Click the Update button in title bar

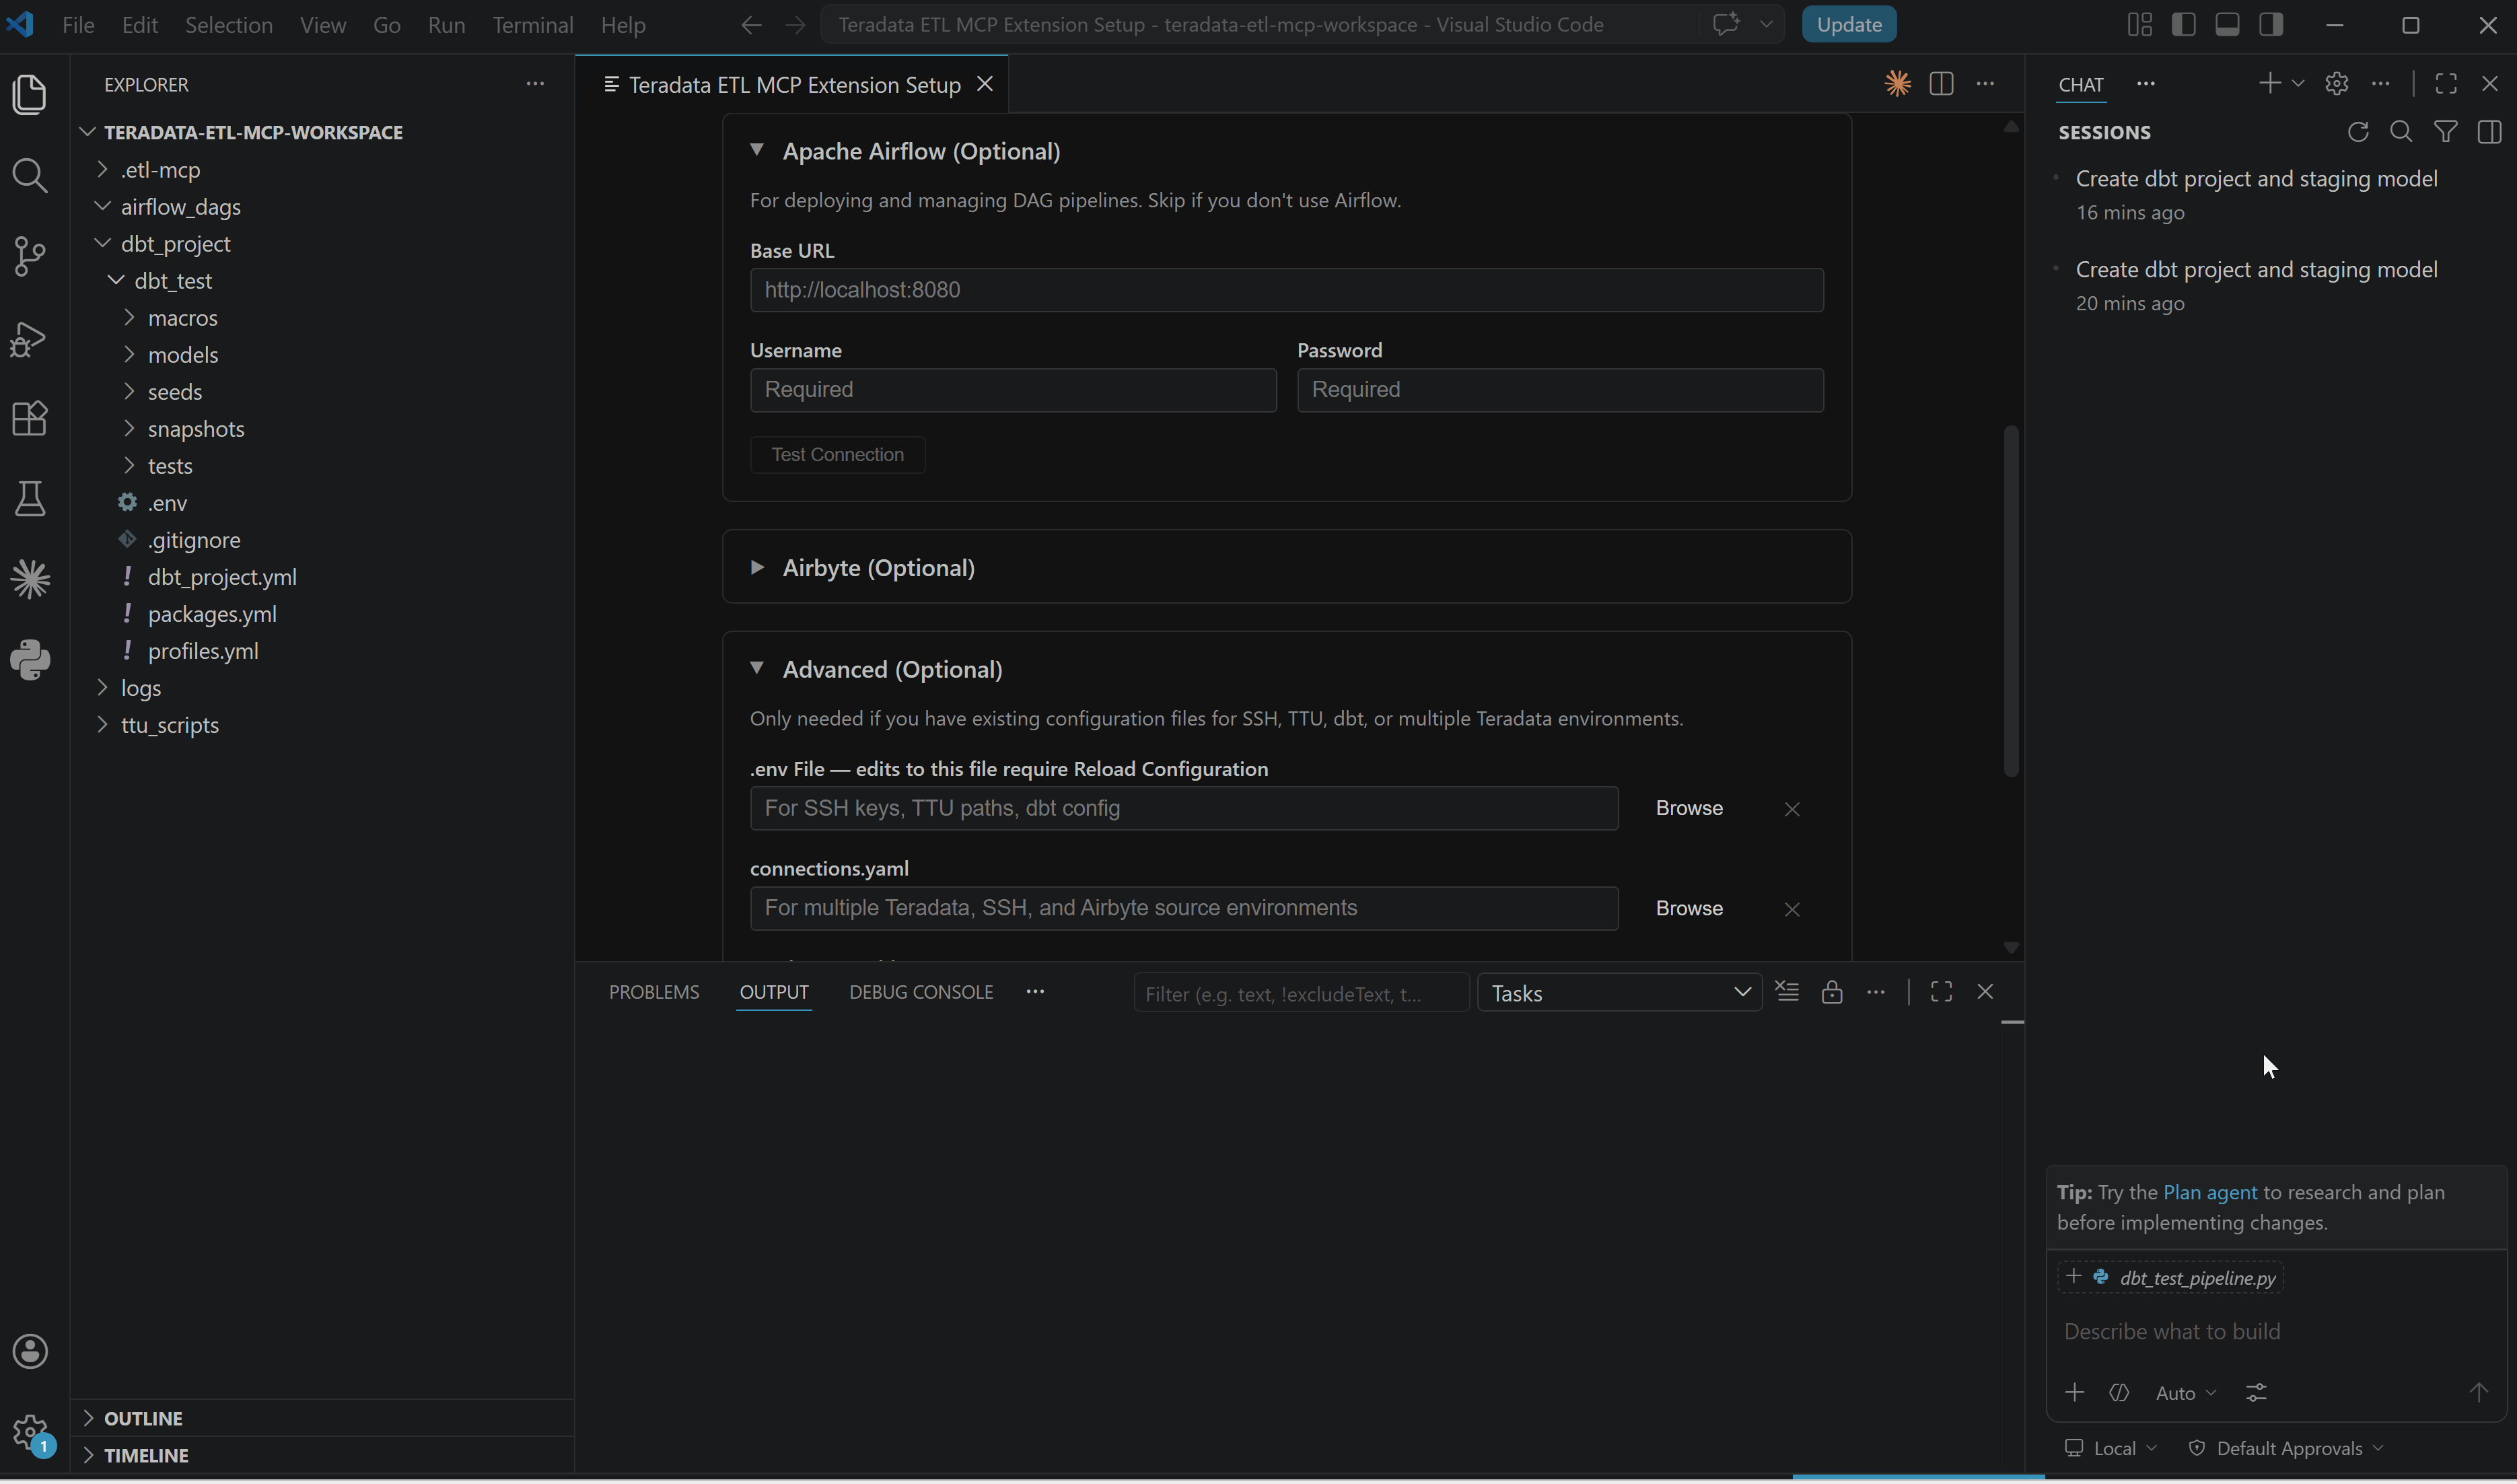point(1849,24)
